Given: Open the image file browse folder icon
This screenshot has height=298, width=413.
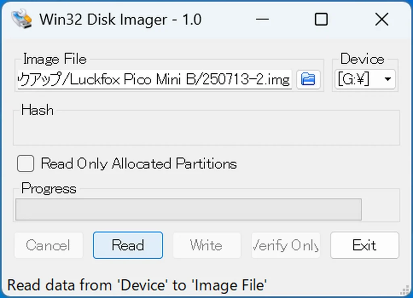Looking at the screenshot, I should point(308,79).
